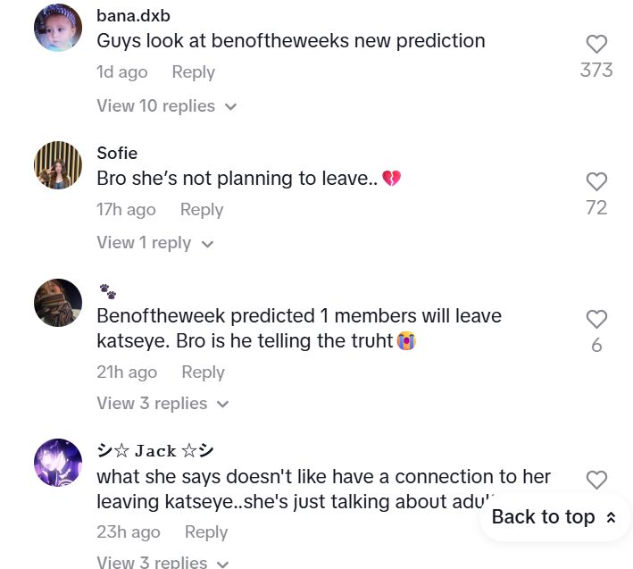Like Sofie's comment with heart icon
Viewport: 633px width, 569px height.
[596, 181]
